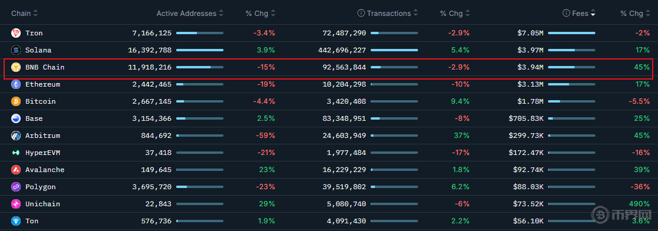Click Avalanche fees change 39%
Viewport: 658px width, 231px height.
[641, 170]
